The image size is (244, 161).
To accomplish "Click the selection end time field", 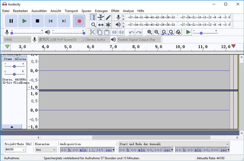I will (203, 150).
